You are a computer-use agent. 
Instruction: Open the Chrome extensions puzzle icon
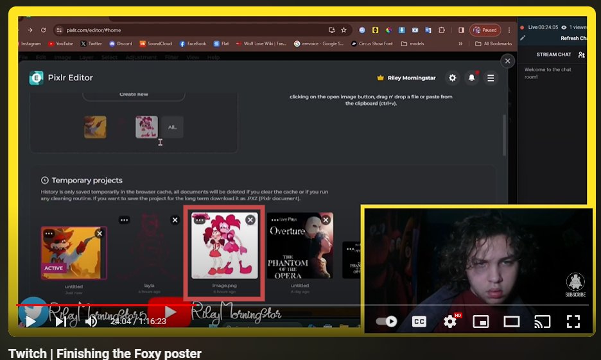click(x=442, y=30)
